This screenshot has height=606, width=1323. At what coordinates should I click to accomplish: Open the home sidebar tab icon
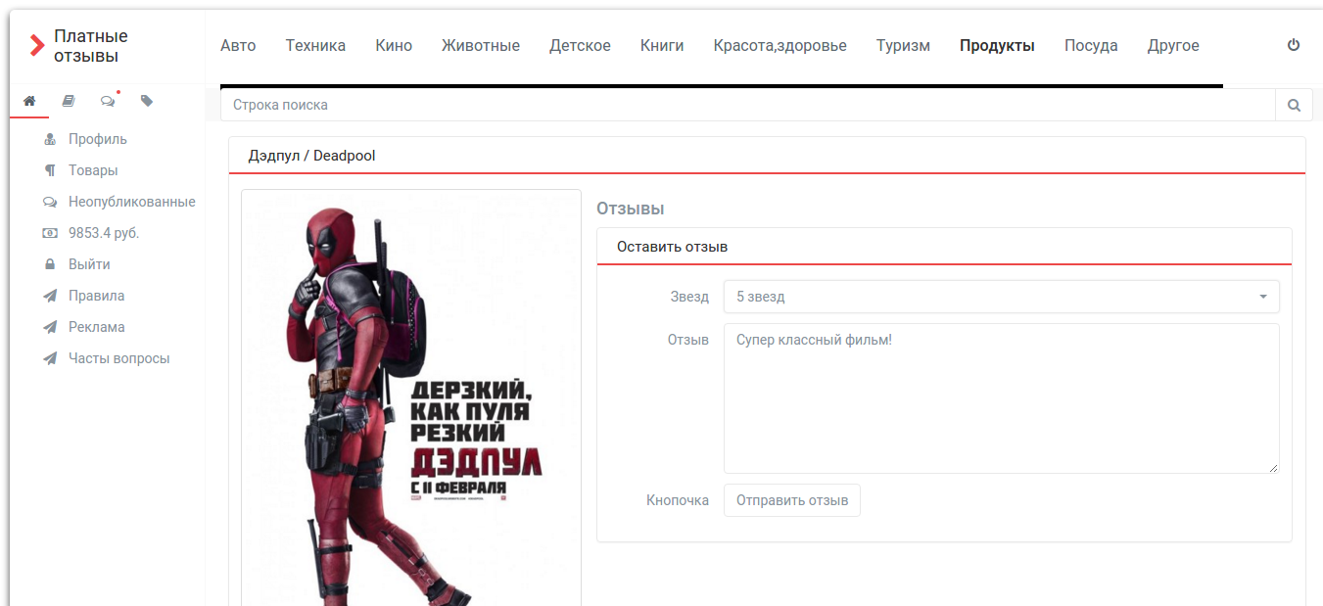(x=29, y=101)
